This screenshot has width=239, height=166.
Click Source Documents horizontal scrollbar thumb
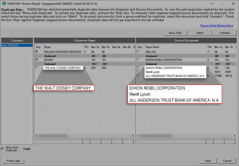156,136
